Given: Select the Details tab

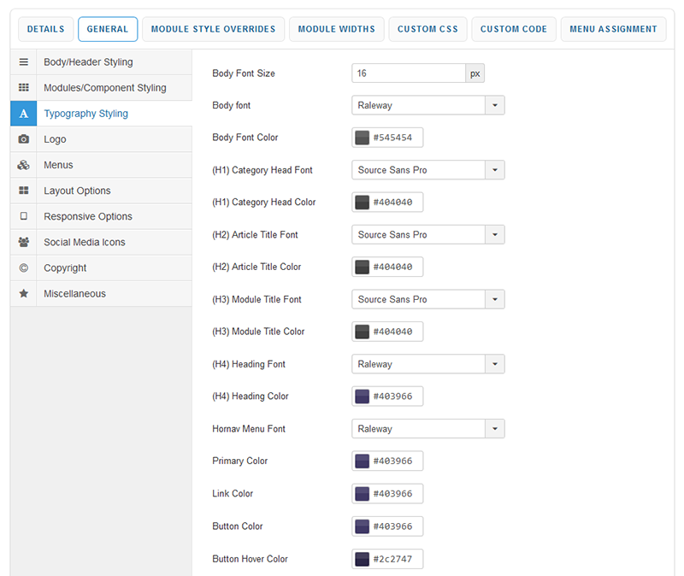Looking at the screenshot, I should pos(45,29).
